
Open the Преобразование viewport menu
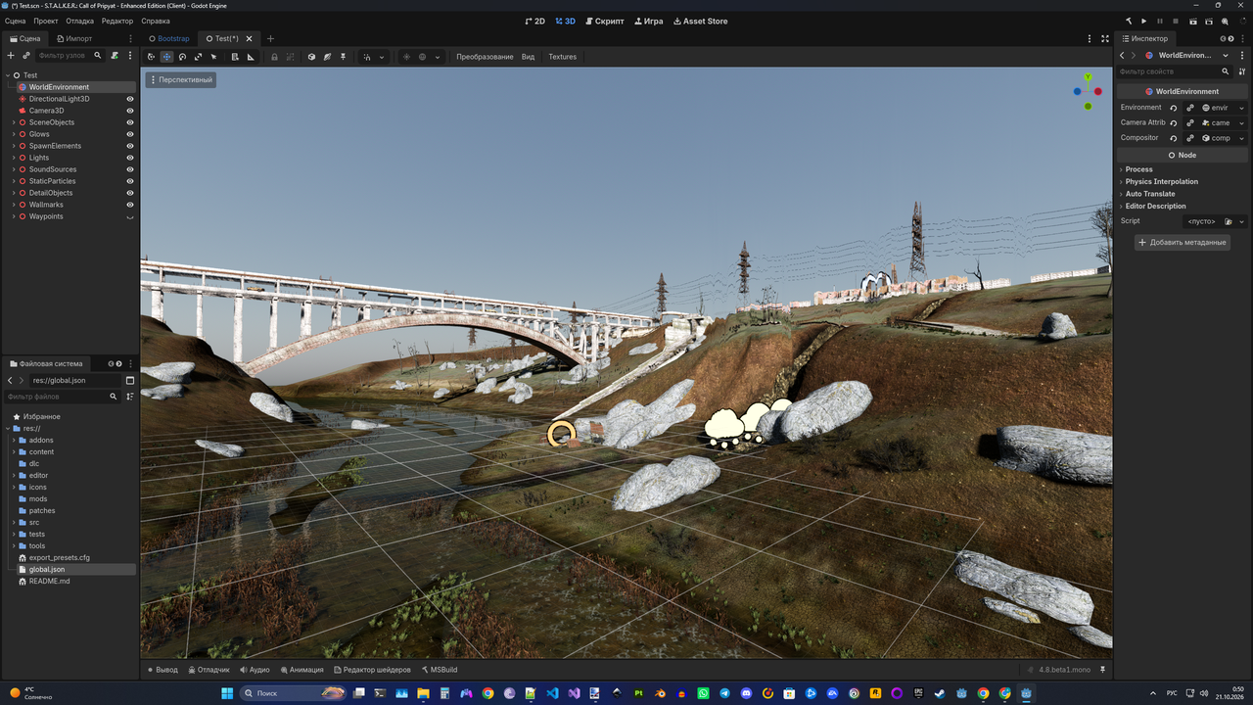485,57
